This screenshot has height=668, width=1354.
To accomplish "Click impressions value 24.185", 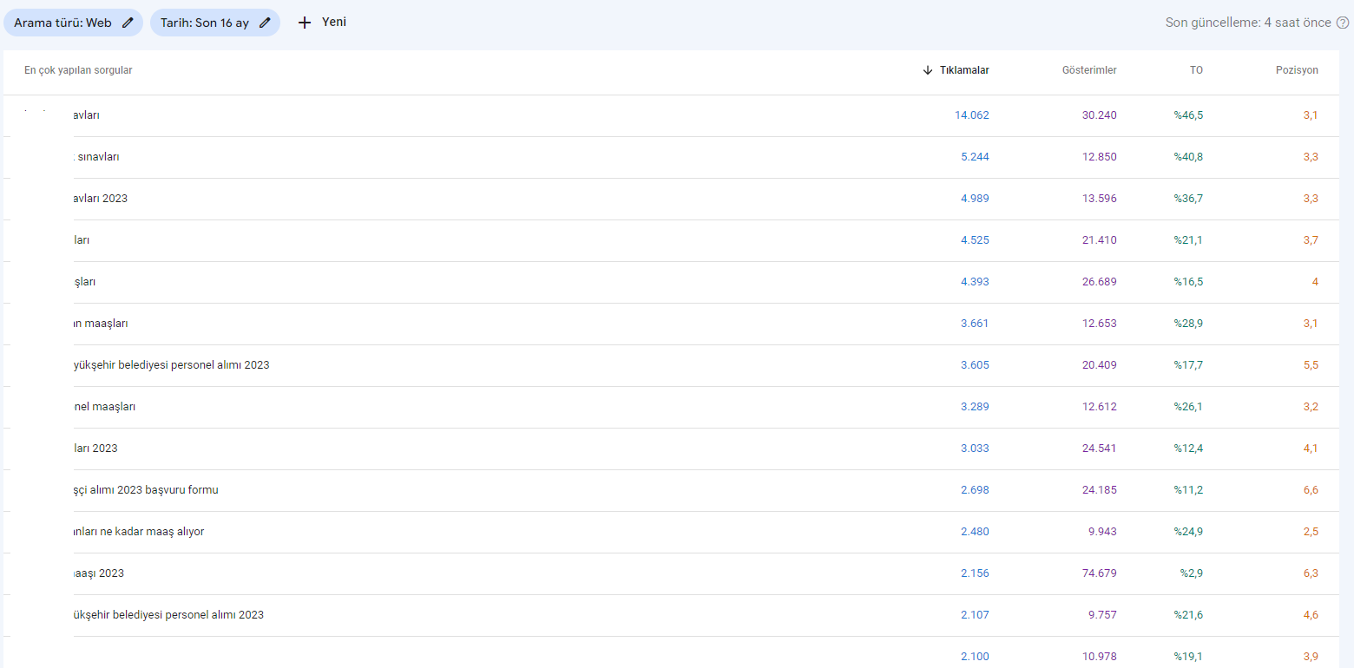I will click(1099, 490).
